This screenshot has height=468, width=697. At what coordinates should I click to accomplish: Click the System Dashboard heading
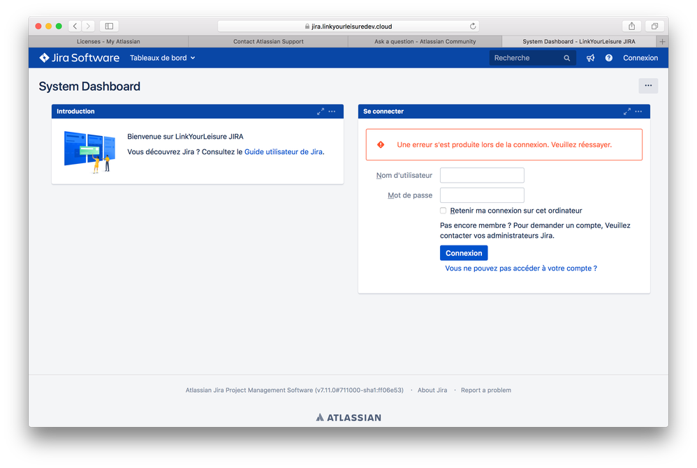coord(89,86)
